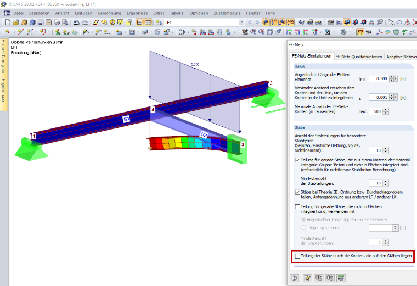Go to previous load case arrow
The height and width of the screenshot is (286, 417).
tap(250, 23)
